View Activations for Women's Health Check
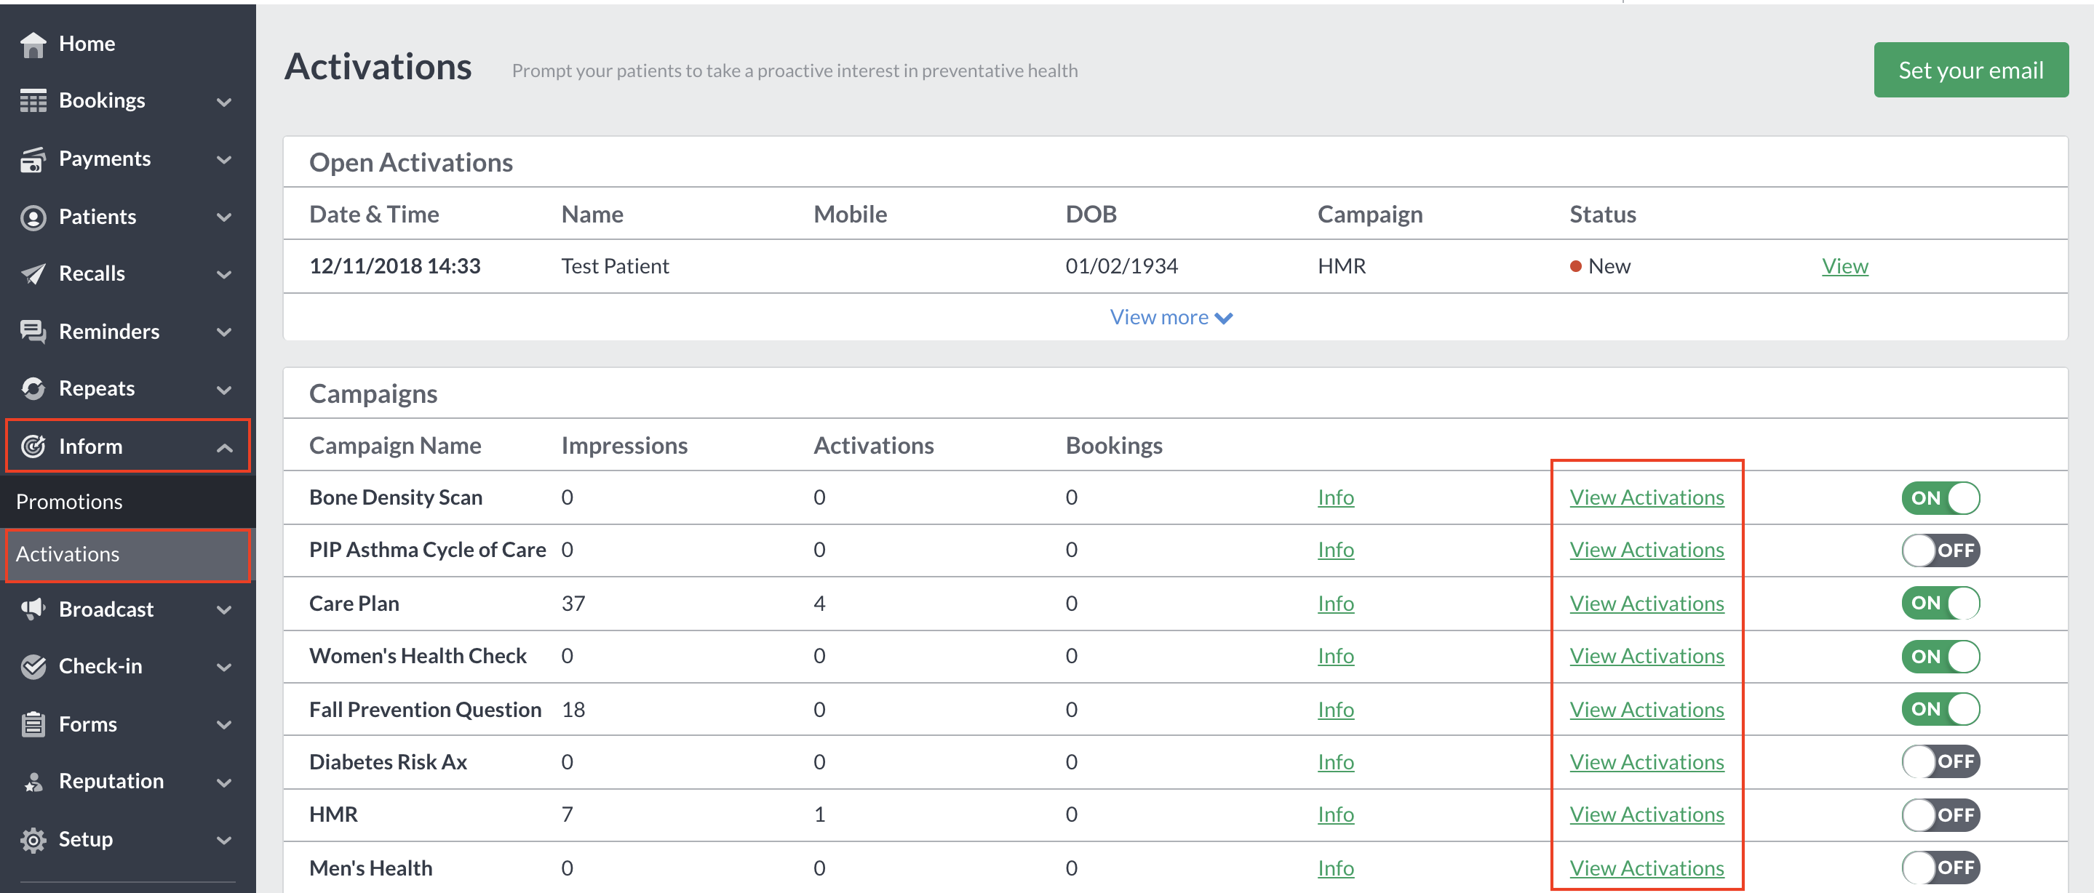The image size is (2094, 893). tap(1646, 657)
